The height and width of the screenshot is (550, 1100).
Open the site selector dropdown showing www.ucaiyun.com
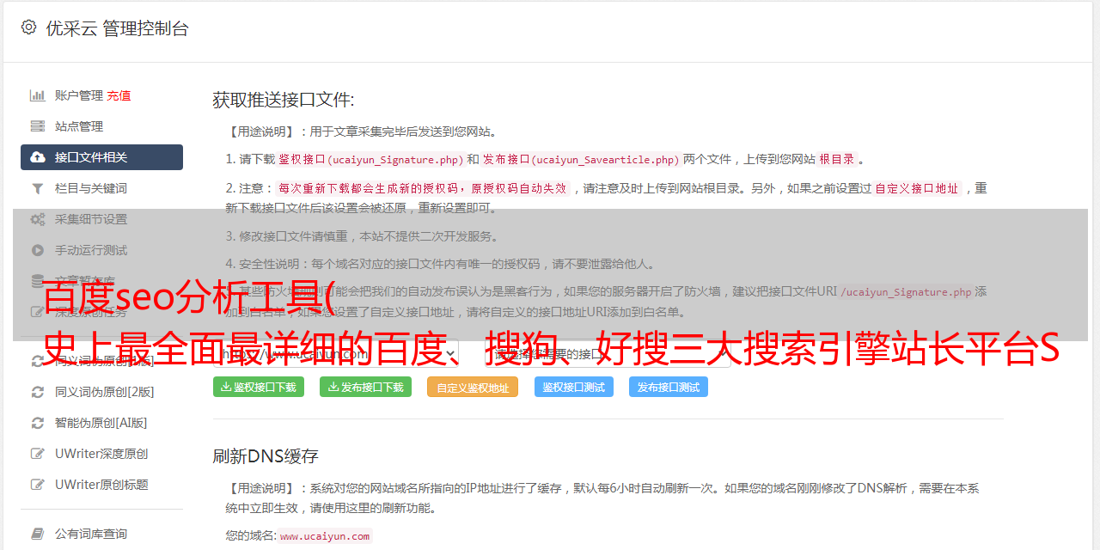tap(336, 353)
